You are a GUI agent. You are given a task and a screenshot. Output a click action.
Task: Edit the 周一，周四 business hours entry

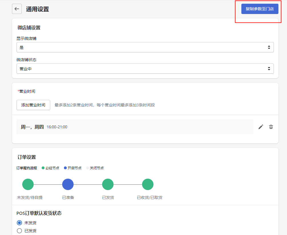click(261, 127)
